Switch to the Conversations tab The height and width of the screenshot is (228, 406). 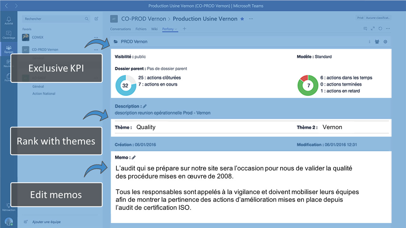point(120,29)
